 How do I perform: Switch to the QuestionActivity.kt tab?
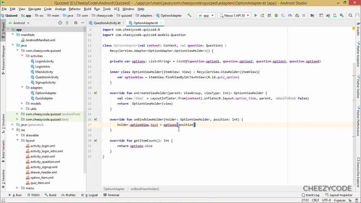(107, 23)
